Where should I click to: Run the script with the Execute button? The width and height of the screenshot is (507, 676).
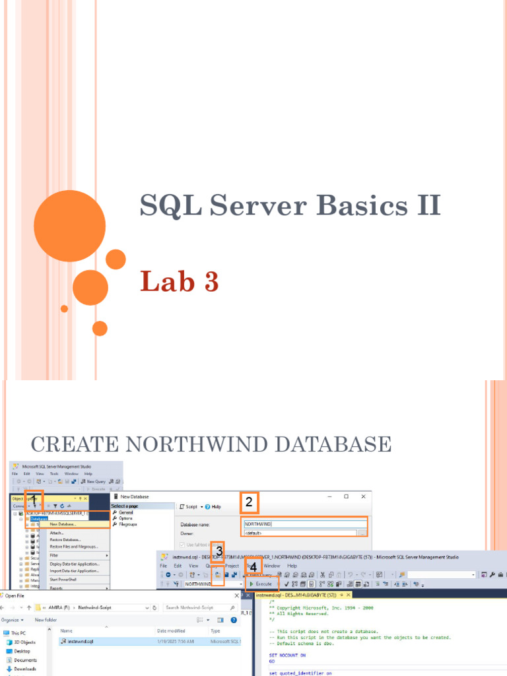tap(261, 584)
